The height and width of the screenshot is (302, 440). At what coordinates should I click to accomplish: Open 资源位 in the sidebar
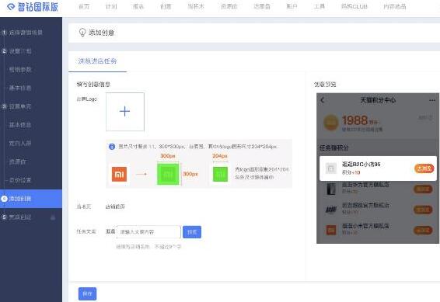(x=17, y=161)
